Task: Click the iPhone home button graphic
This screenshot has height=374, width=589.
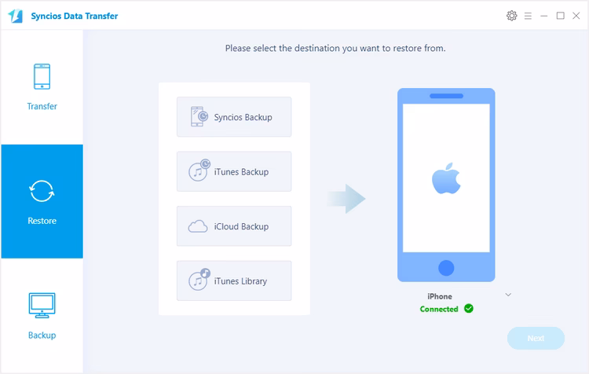Action: [x=446, y=268]
